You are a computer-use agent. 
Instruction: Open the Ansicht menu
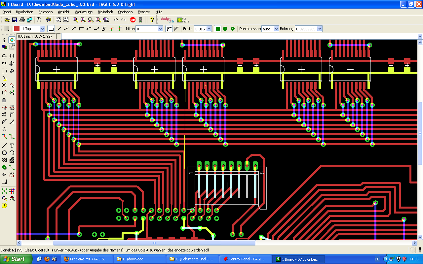point(64,12)
